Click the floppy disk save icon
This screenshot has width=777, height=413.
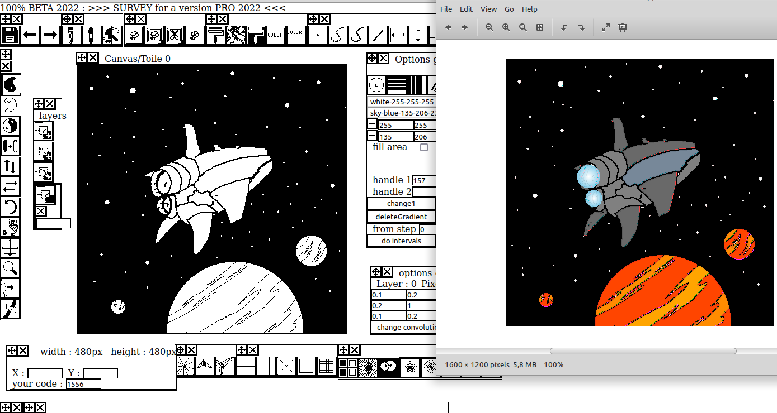[x=10, y=35]
